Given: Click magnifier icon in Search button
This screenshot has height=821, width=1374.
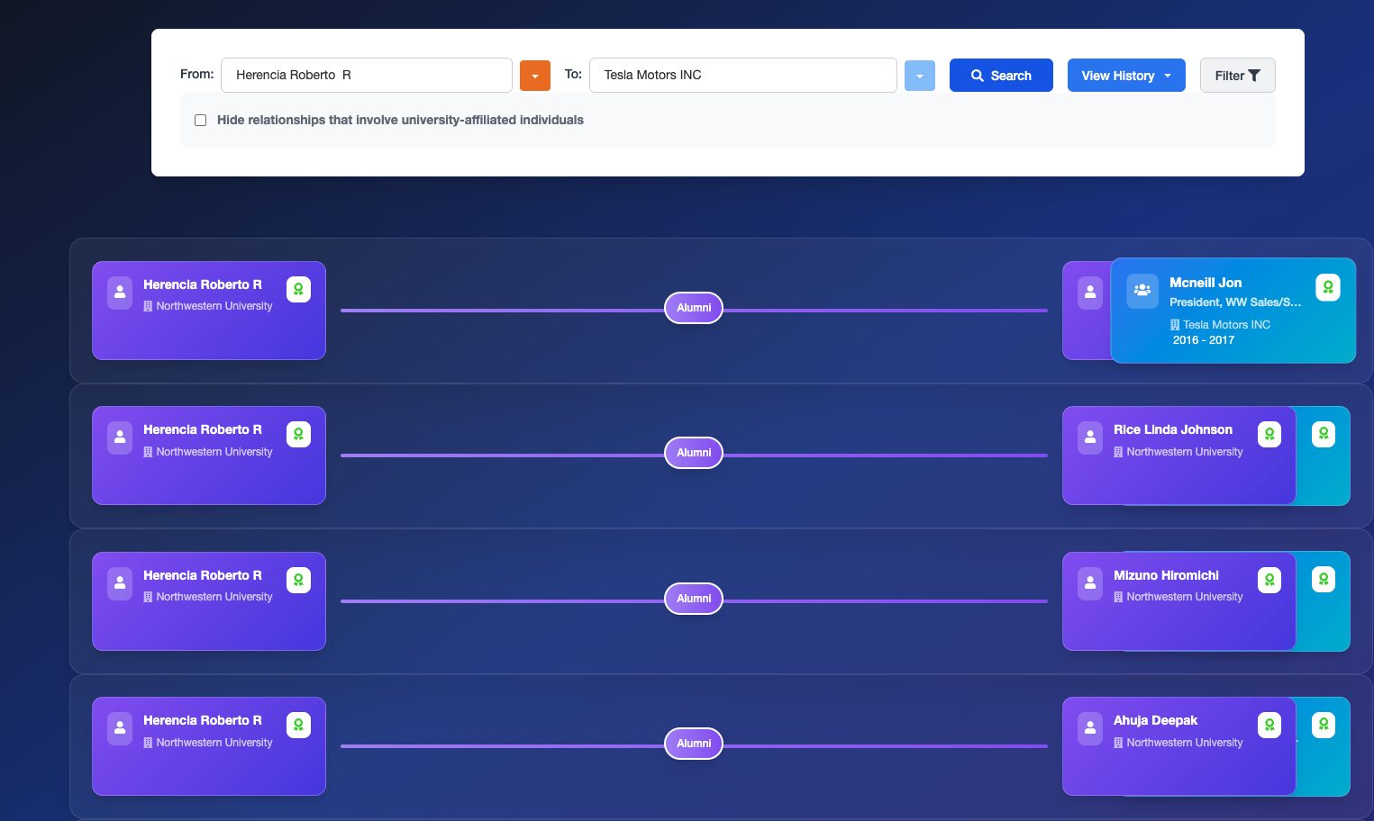Looking at the screenshot, I should point(978,76).
